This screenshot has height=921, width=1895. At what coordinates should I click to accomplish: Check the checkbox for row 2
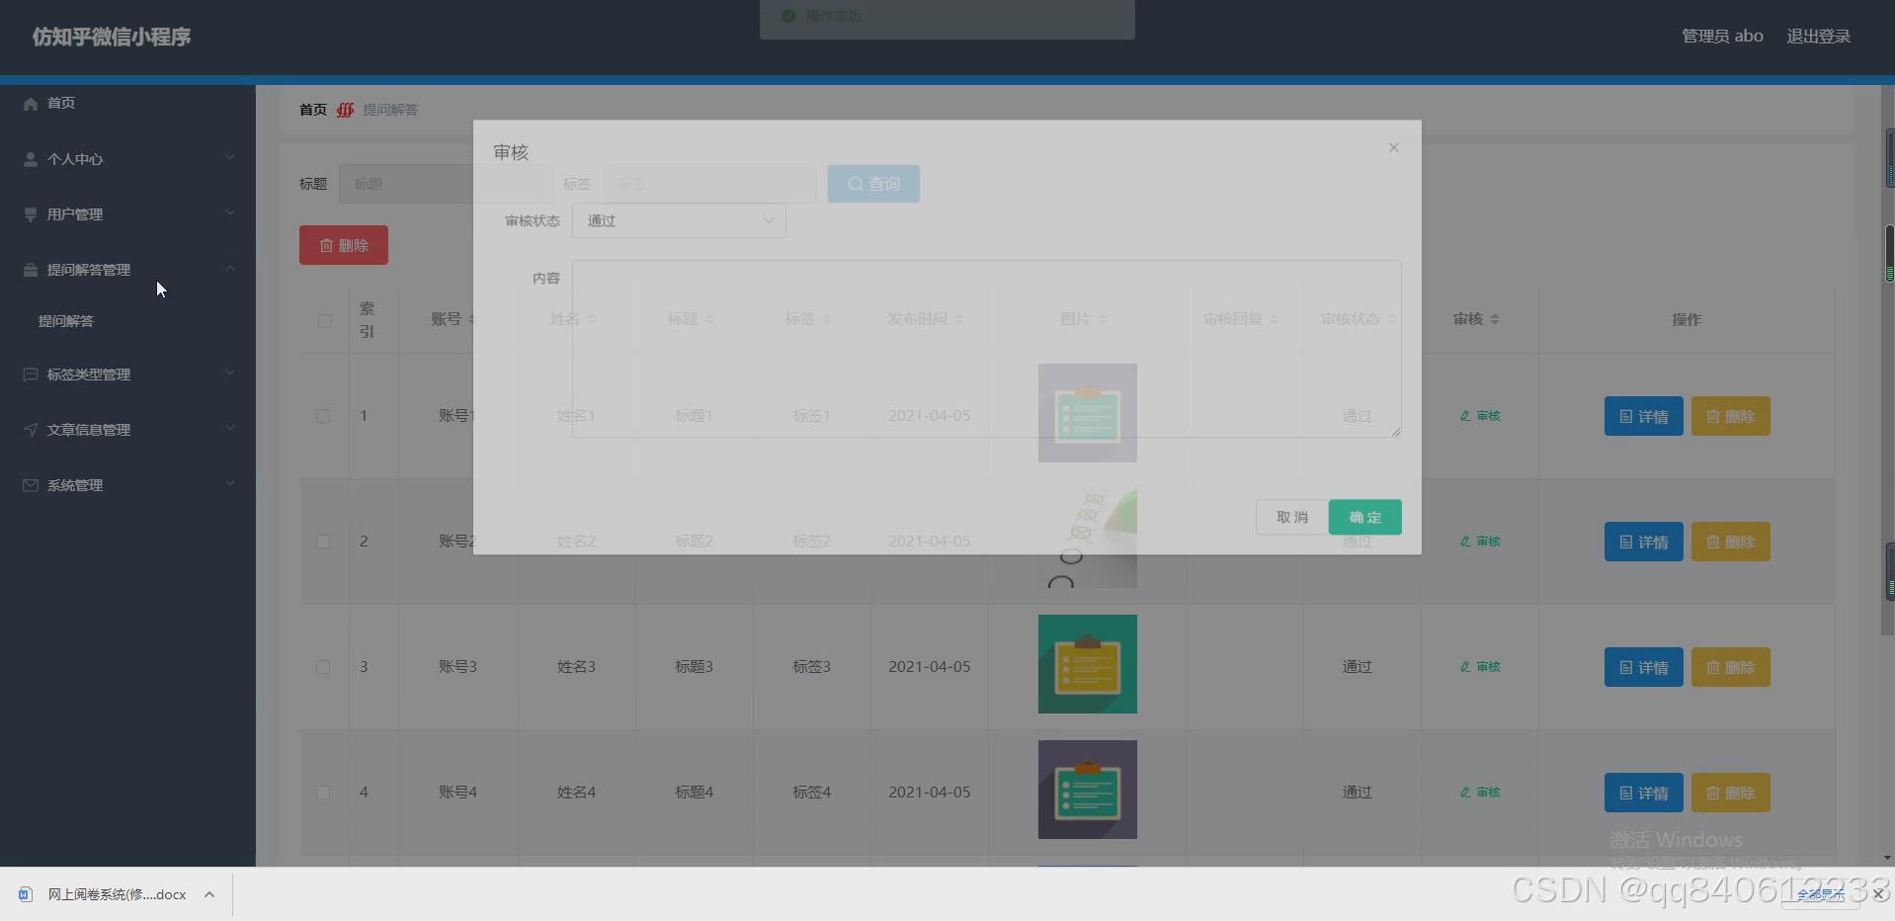tap(323, 542)
